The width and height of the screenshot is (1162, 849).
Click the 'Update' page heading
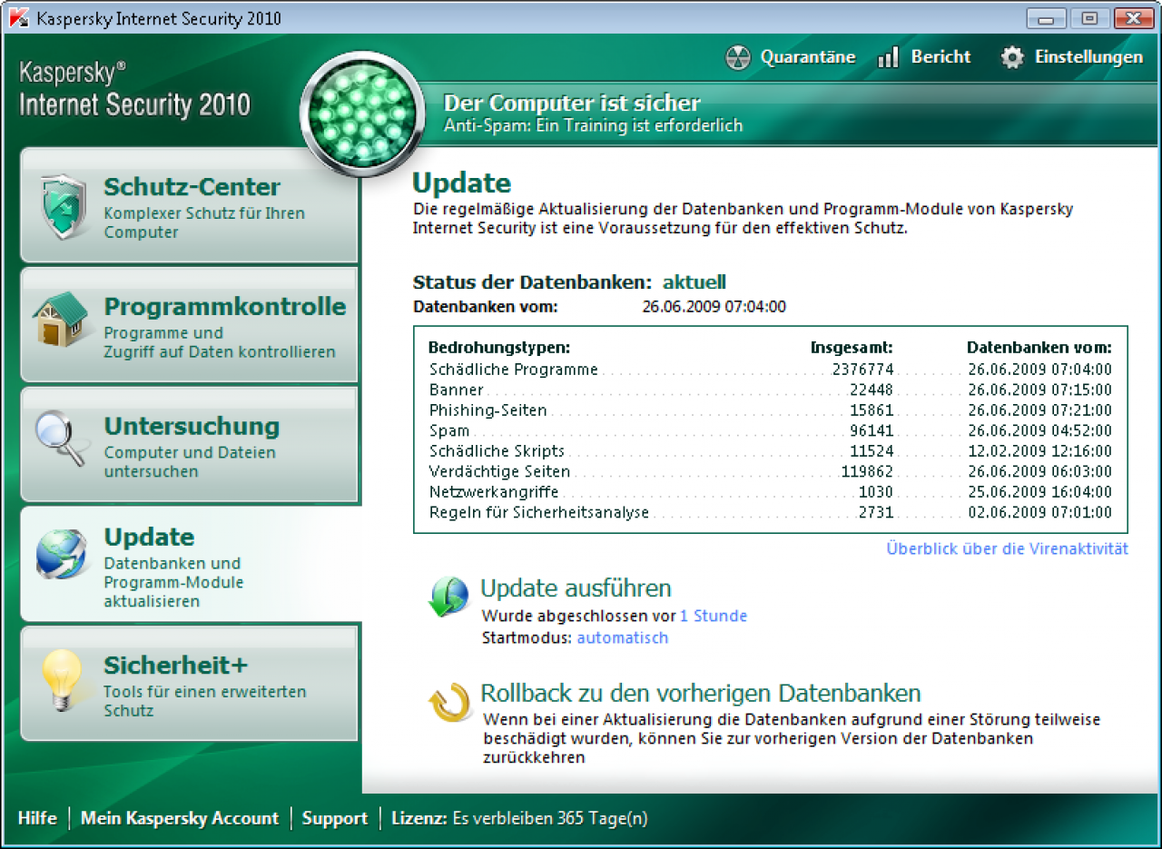462,183
